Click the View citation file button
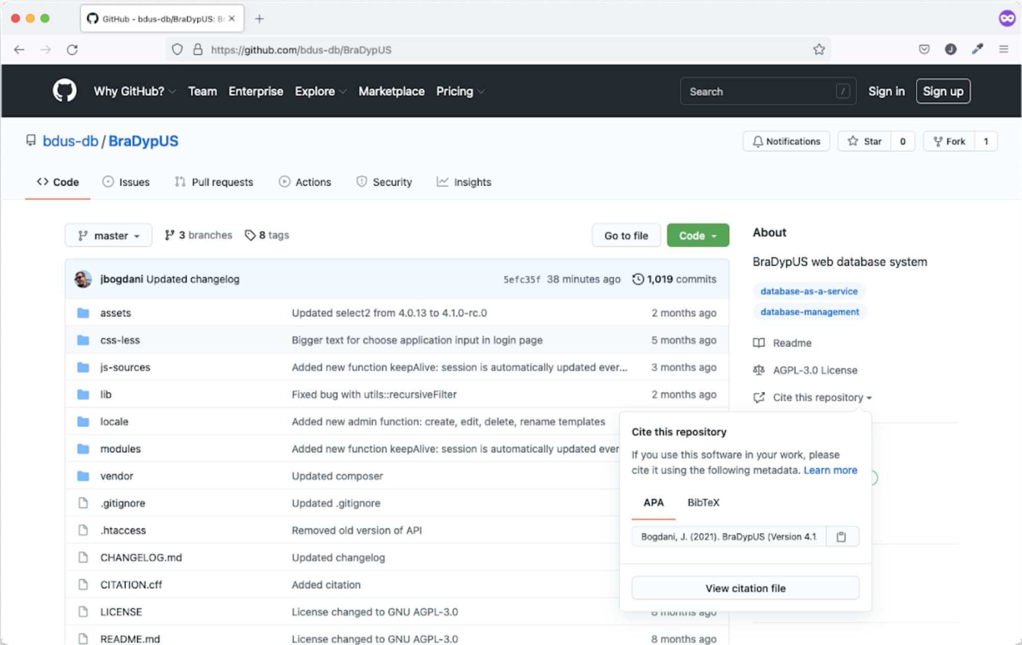 pyautogui.click(x=745, y=588)
